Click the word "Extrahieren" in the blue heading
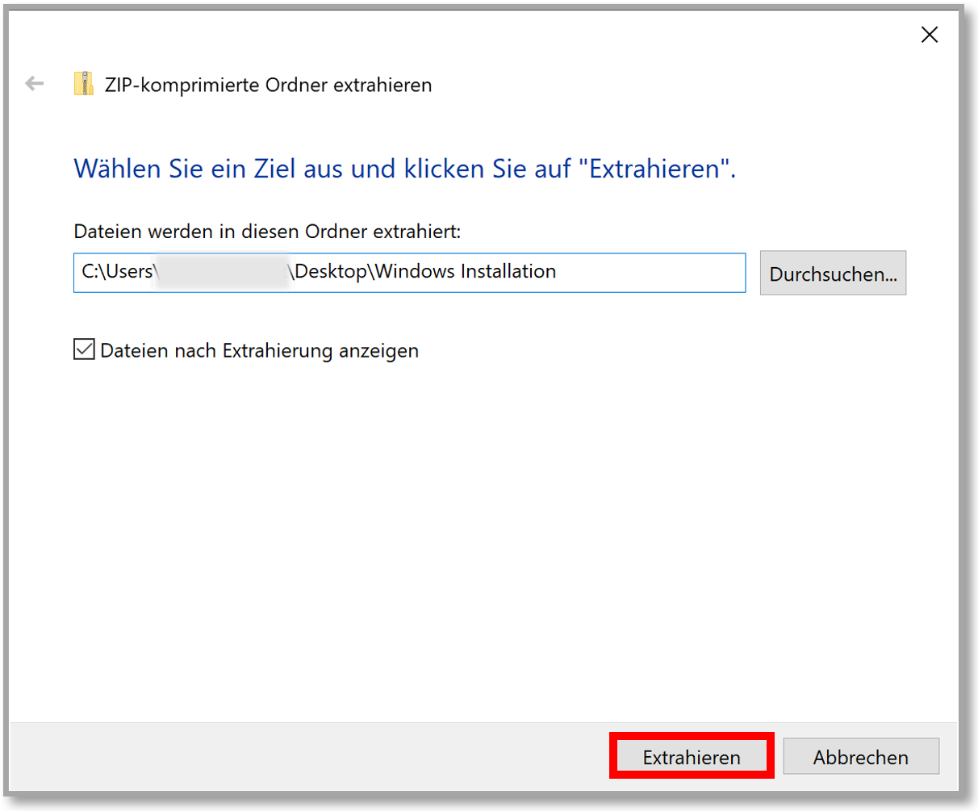 pyautogui.click(x=654, y=169)
